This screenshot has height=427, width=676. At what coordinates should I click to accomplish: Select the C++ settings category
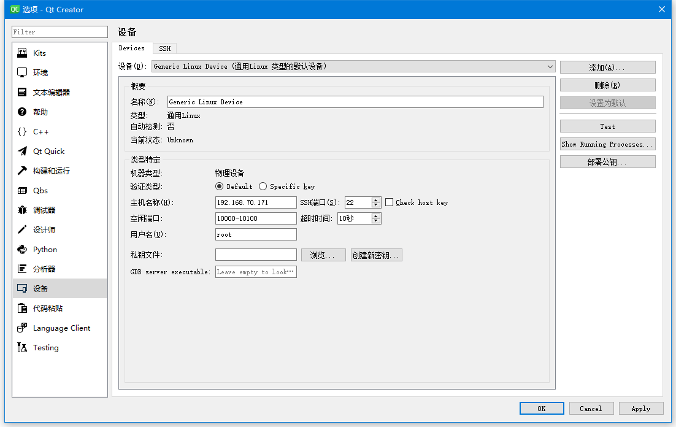(60, 131)
